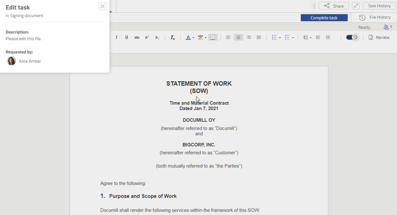Open the borders formatting tool
The image size is (397, 215).
coord(213,37)
